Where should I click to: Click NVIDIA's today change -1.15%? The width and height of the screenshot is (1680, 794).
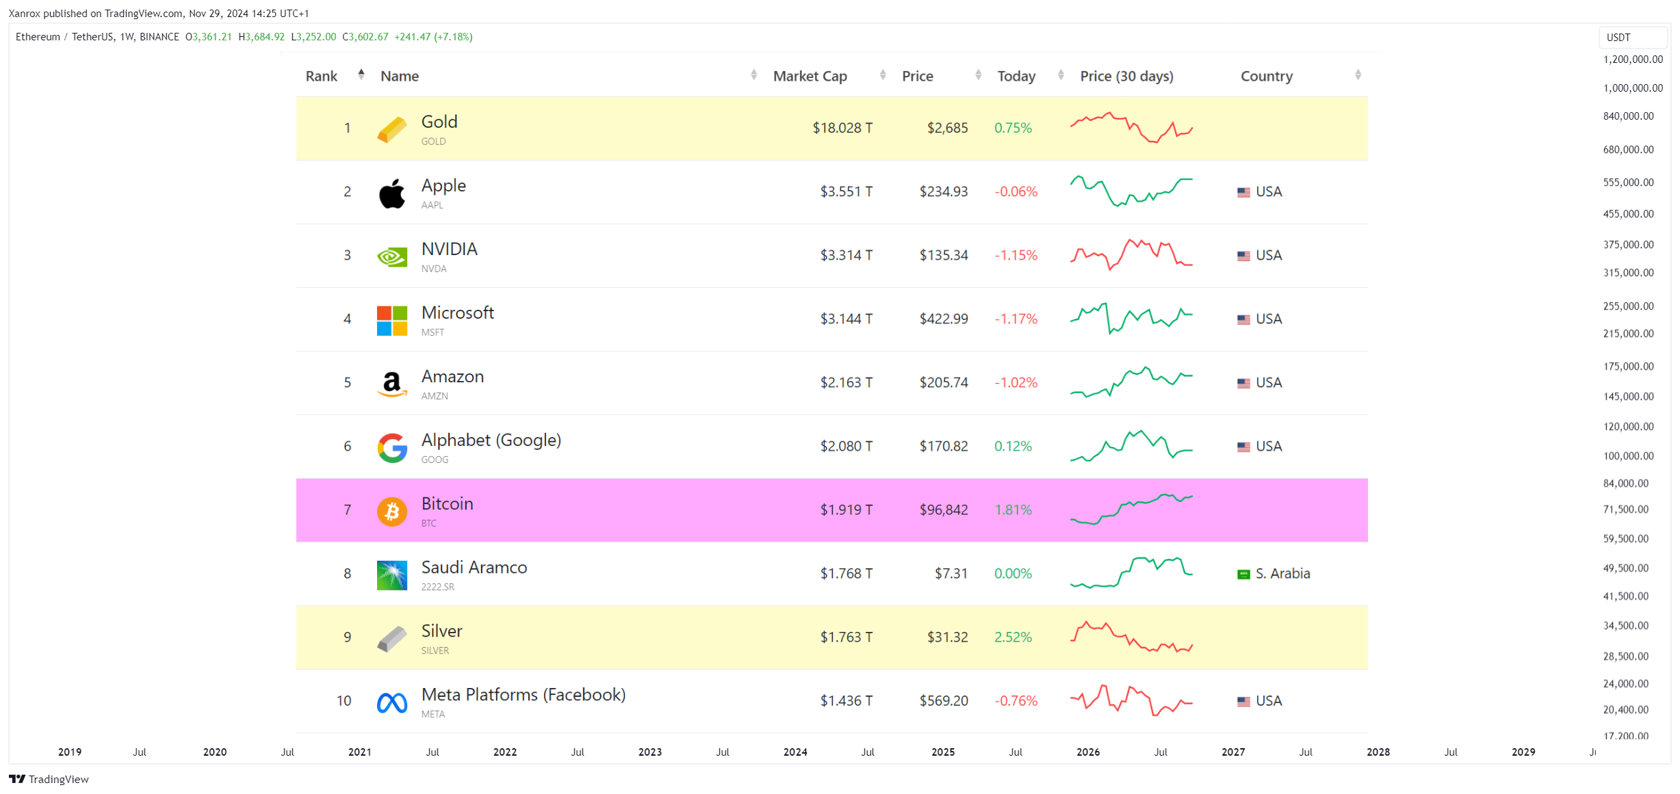(x=1016, y=255)
